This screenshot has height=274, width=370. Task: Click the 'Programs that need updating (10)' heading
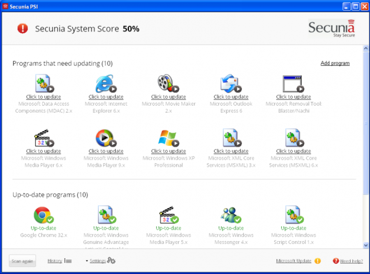[62, 63]
